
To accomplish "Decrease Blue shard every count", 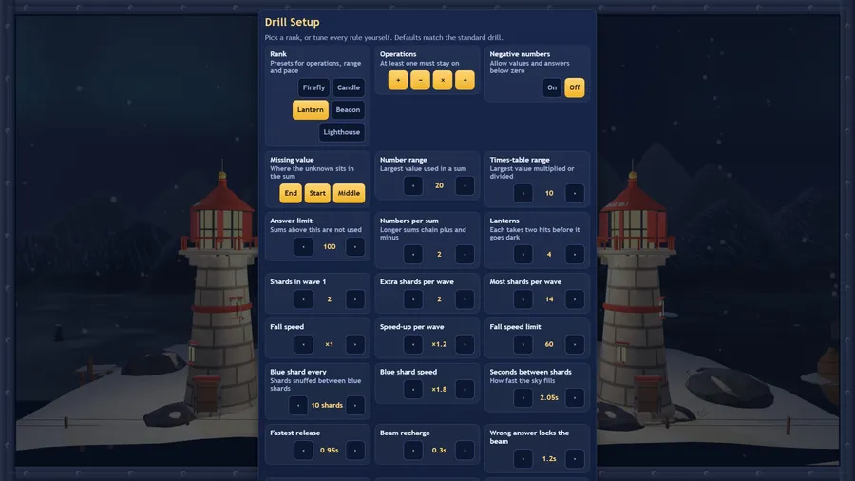I will pyautogui.click(x=297, y=405).
